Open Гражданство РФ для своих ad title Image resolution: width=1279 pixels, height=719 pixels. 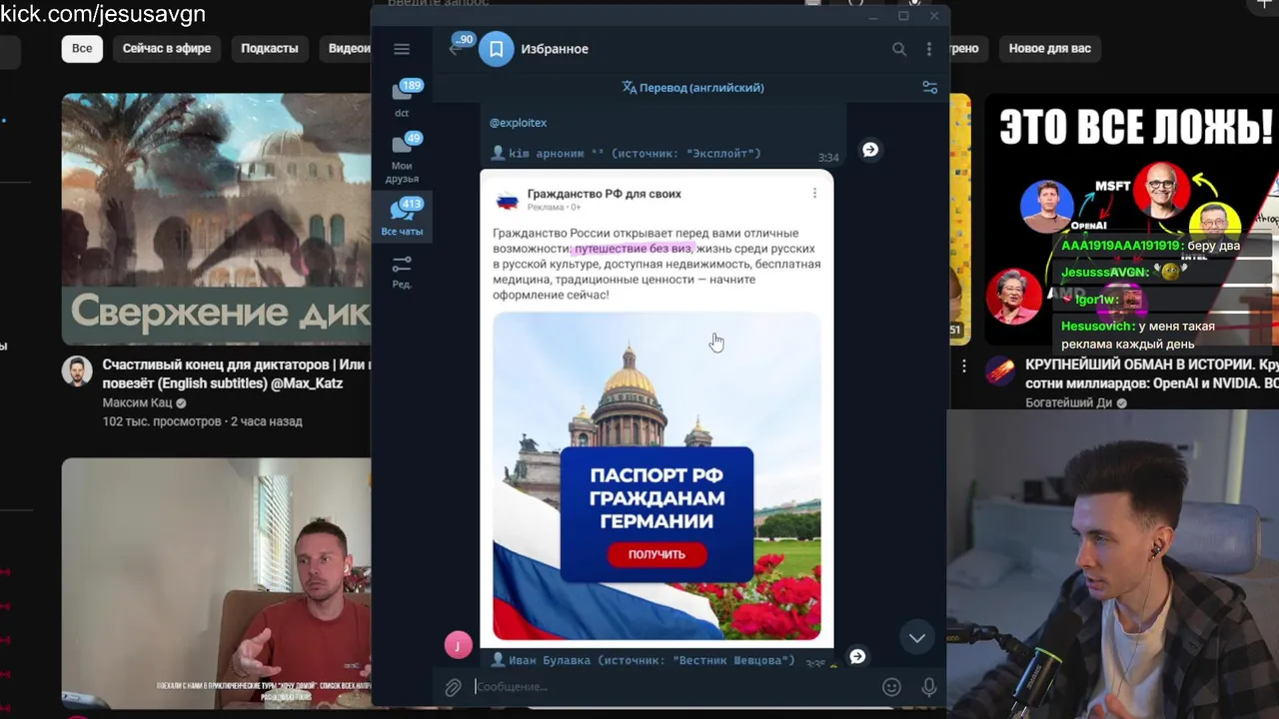tap(605, 194)
